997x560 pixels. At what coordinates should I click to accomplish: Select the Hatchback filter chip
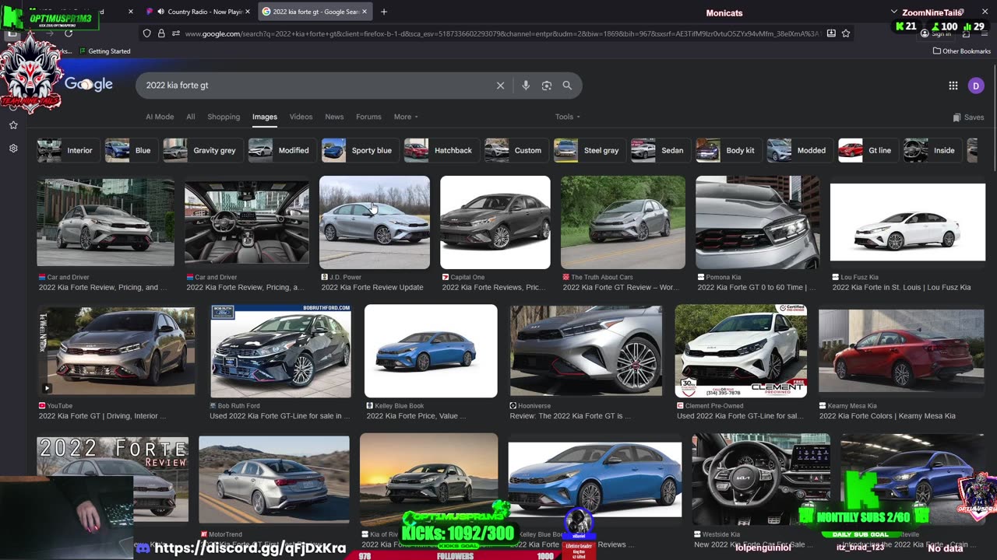click(x=441, y=150)
